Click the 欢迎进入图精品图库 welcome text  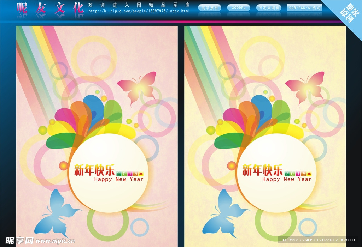[139, 5]
